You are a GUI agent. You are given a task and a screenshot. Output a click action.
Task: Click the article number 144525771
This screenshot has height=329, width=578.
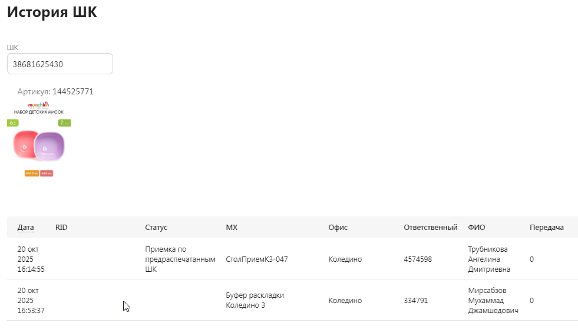click(x=73, y=91)
